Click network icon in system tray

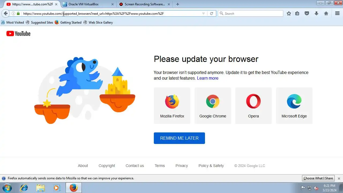[310, 188]
